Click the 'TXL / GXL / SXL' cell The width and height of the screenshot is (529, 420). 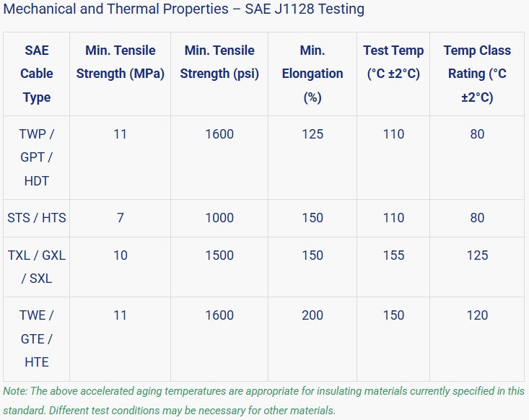click(37, 266)
